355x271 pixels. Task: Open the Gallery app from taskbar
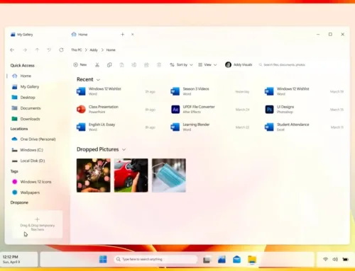point(222,260)
